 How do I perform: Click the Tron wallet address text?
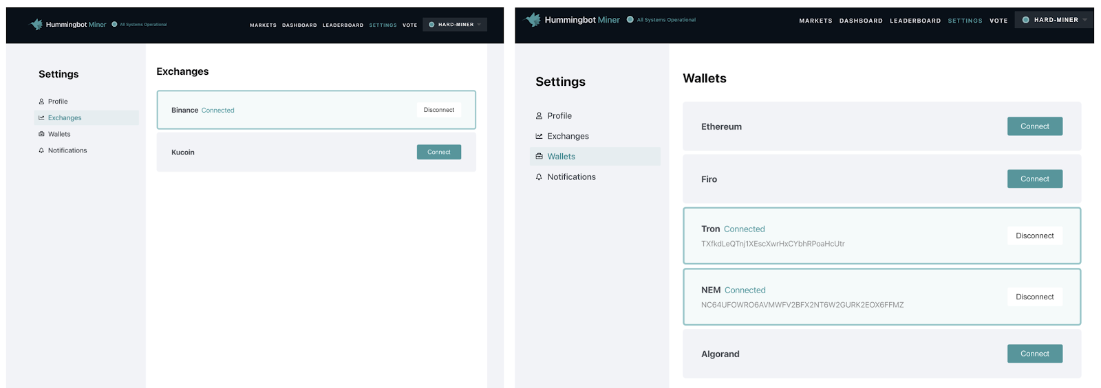coord(773,244)
